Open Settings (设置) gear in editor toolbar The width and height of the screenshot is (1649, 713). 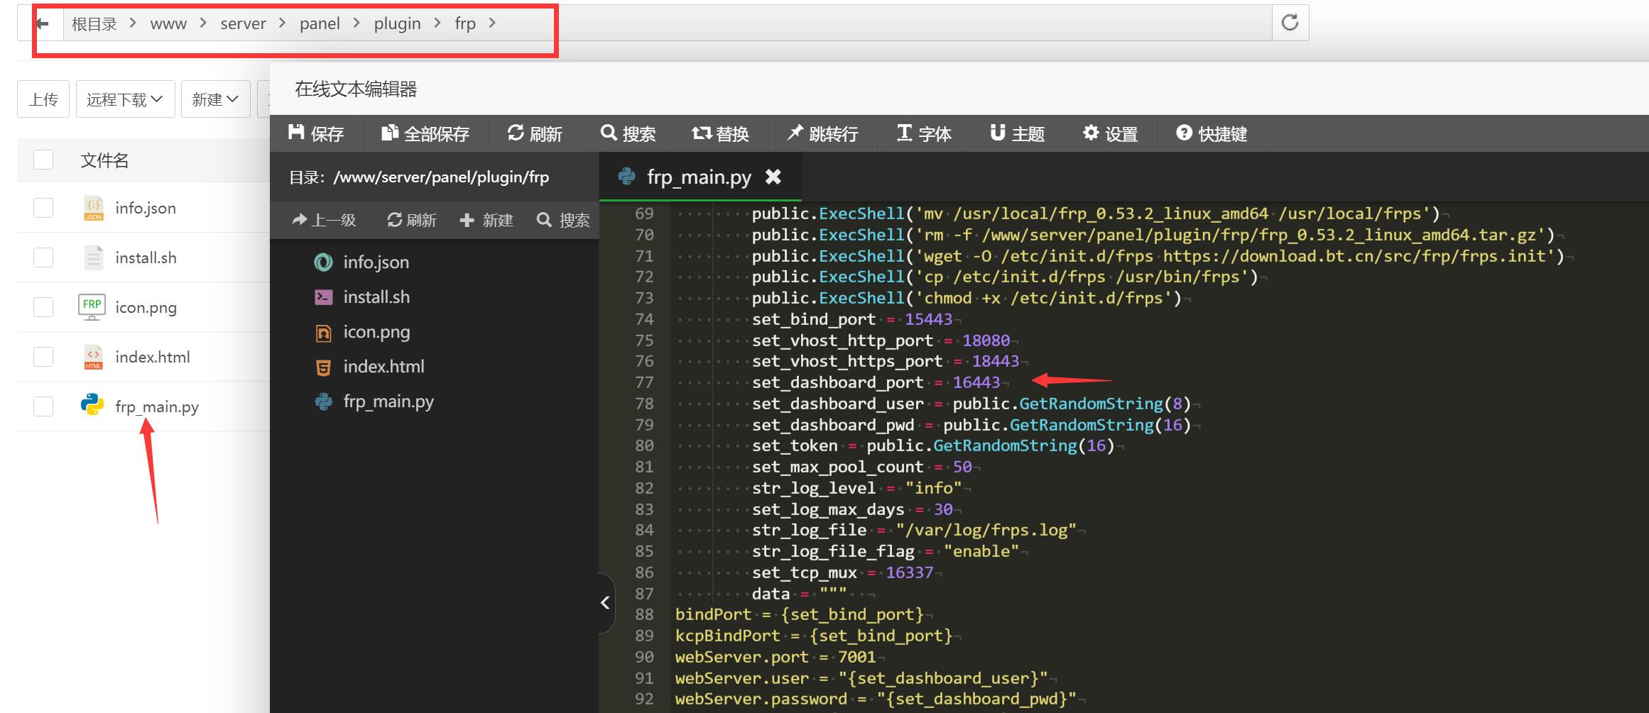(x=1111, y=133)
